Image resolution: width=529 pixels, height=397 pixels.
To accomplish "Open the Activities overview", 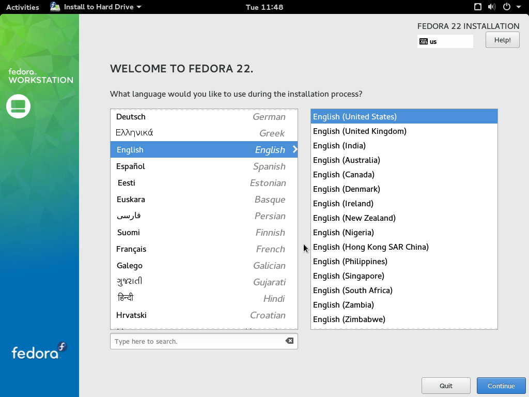I will coord(22,7).
